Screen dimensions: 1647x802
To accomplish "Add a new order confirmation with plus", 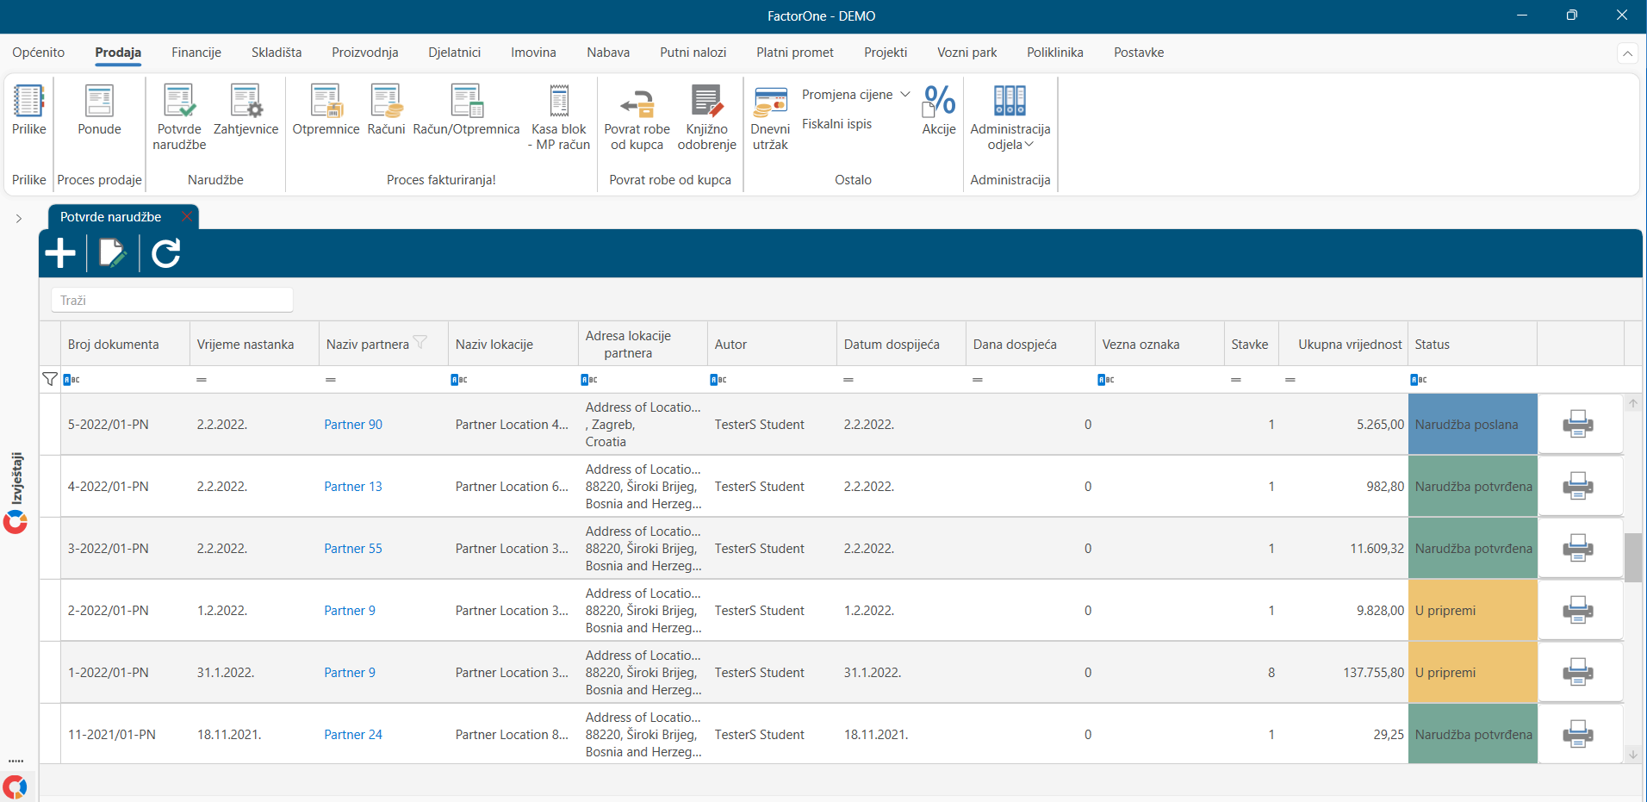I will [60, 253].
